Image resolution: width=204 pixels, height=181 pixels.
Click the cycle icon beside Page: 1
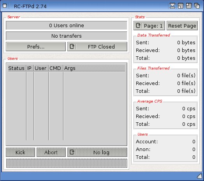(138, 26)
